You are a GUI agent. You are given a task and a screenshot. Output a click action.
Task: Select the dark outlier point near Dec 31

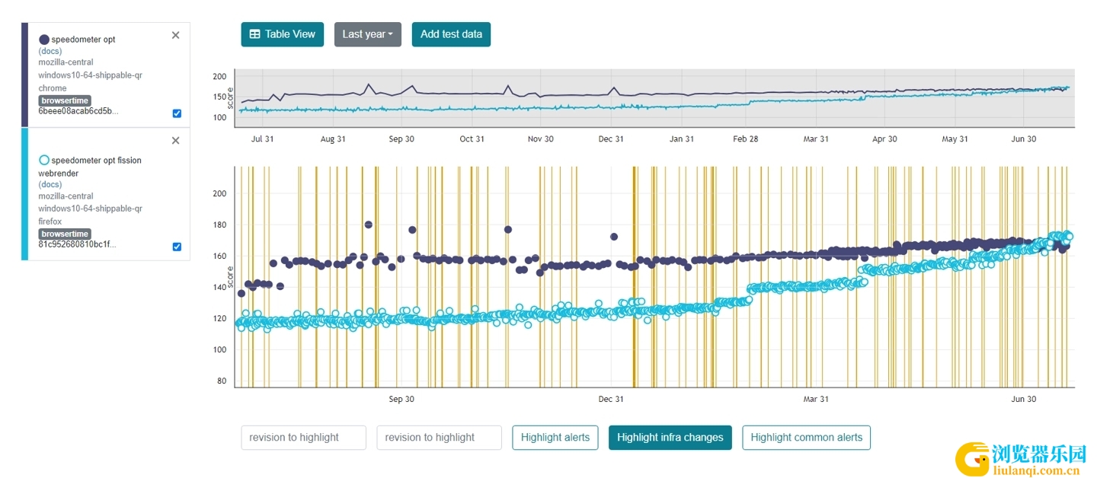[x=614, y=237]
